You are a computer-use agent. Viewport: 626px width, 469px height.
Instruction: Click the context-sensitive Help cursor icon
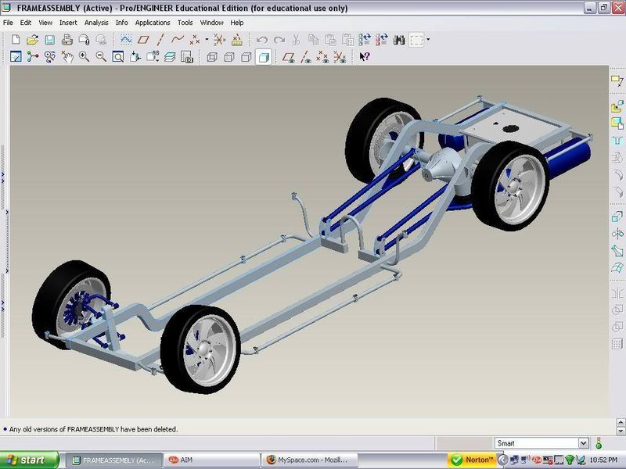coord(364,56)
